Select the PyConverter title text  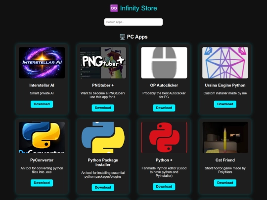[42, 160]
